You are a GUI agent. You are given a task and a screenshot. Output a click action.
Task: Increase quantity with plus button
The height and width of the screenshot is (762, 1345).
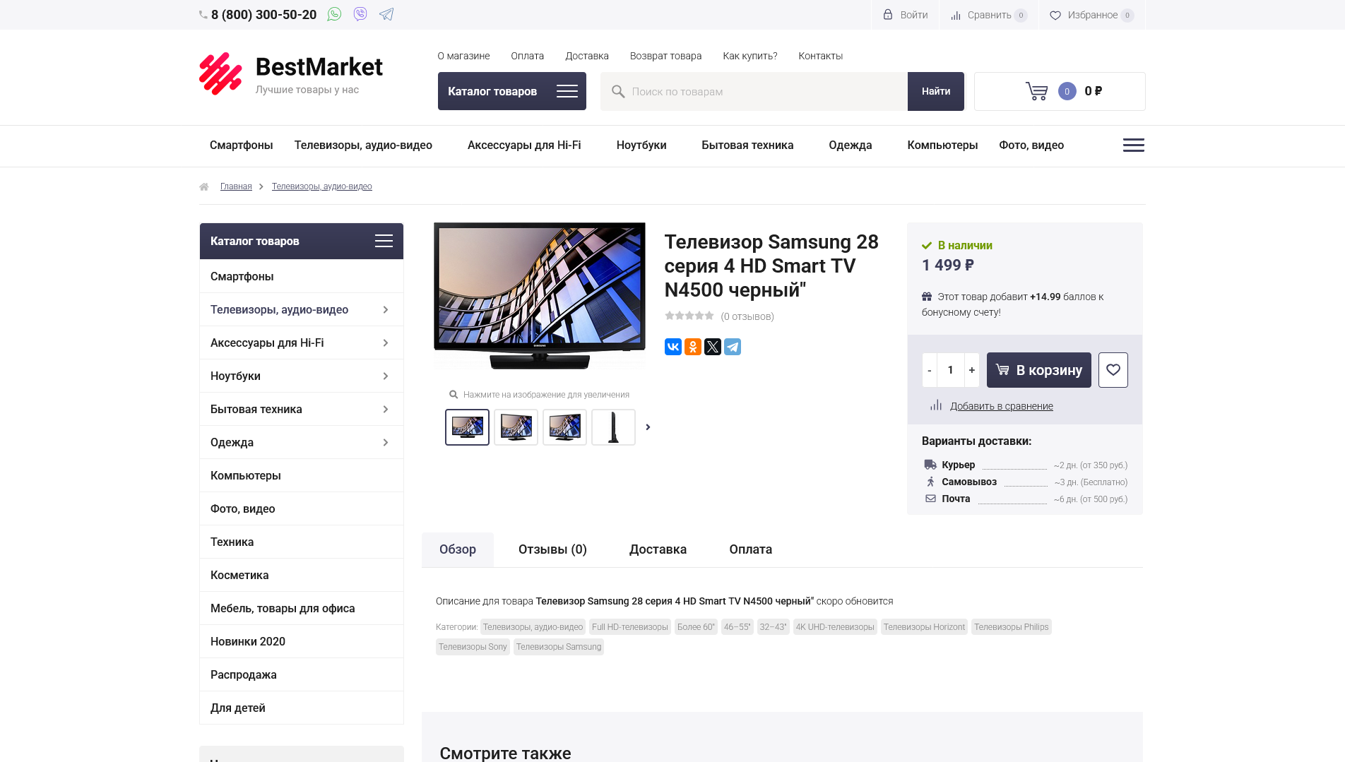[x=972, y=370]
